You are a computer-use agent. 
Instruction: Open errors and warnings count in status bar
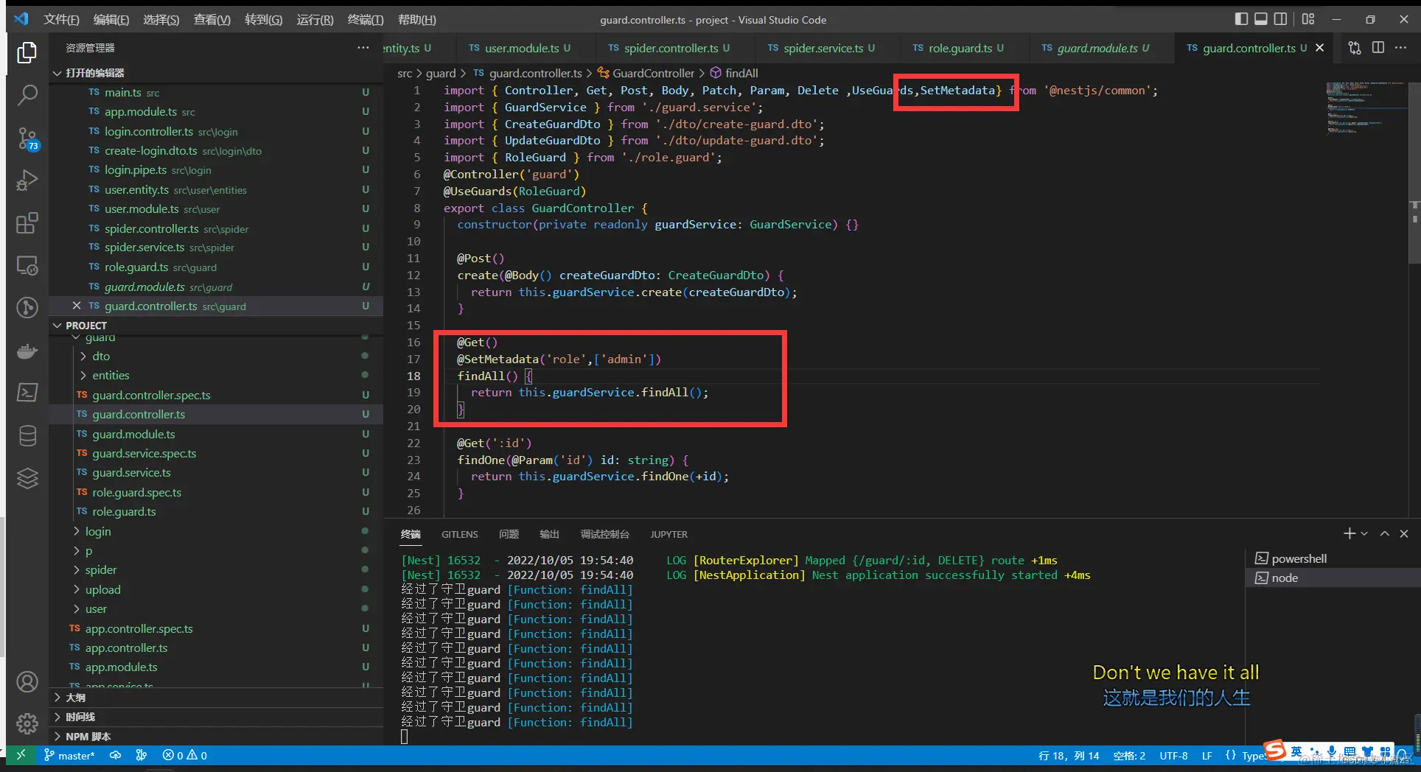pos(184,755)
